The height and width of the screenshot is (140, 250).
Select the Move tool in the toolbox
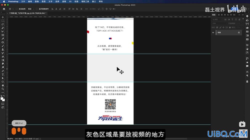3,17
